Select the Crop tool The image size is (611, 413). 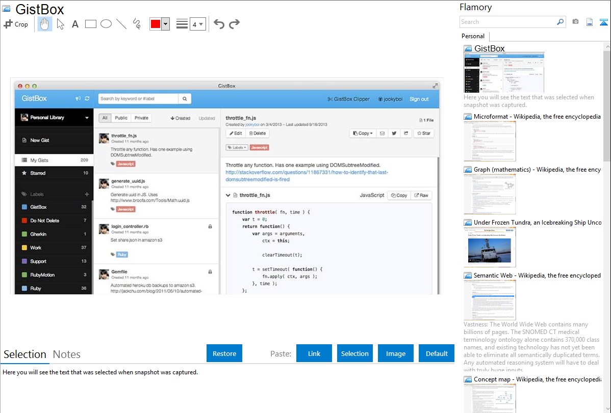(x=16, y=24)
